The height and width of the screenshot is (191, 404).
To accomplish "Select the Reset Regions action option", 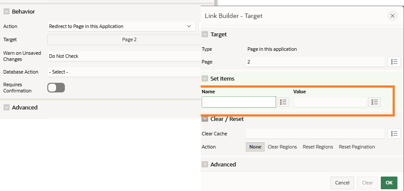I will 318,147.
